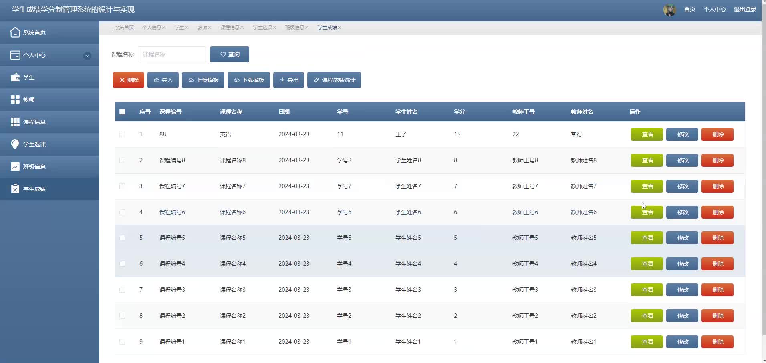The image size is (766, 363).
Task: Click 修改 for the 课程名称8 row
Action: [682, 160]
